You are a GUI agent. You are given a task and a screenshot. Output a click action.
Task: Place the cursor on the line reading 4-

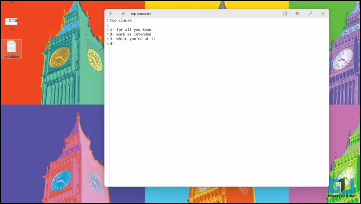coord(112,43)
